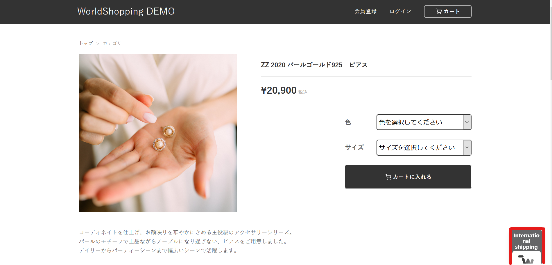Click the pearl earrings product photo
This screenshot has width=552, height=265.
158,133
